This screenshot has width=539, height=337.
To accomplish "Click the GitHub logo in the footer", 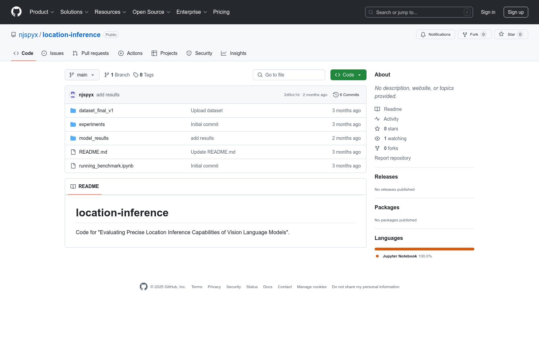I will click(144, 287).
